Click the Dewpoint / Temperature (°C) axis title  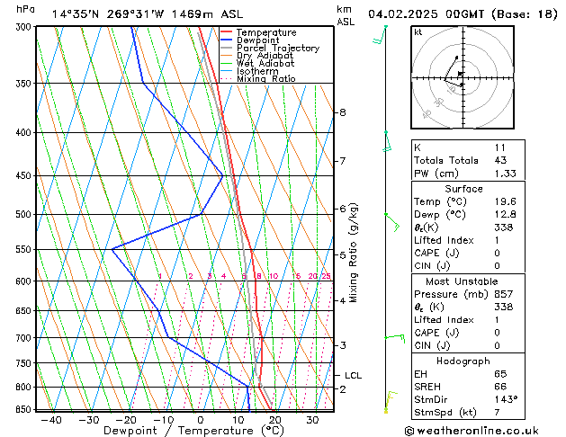point(193,431)
